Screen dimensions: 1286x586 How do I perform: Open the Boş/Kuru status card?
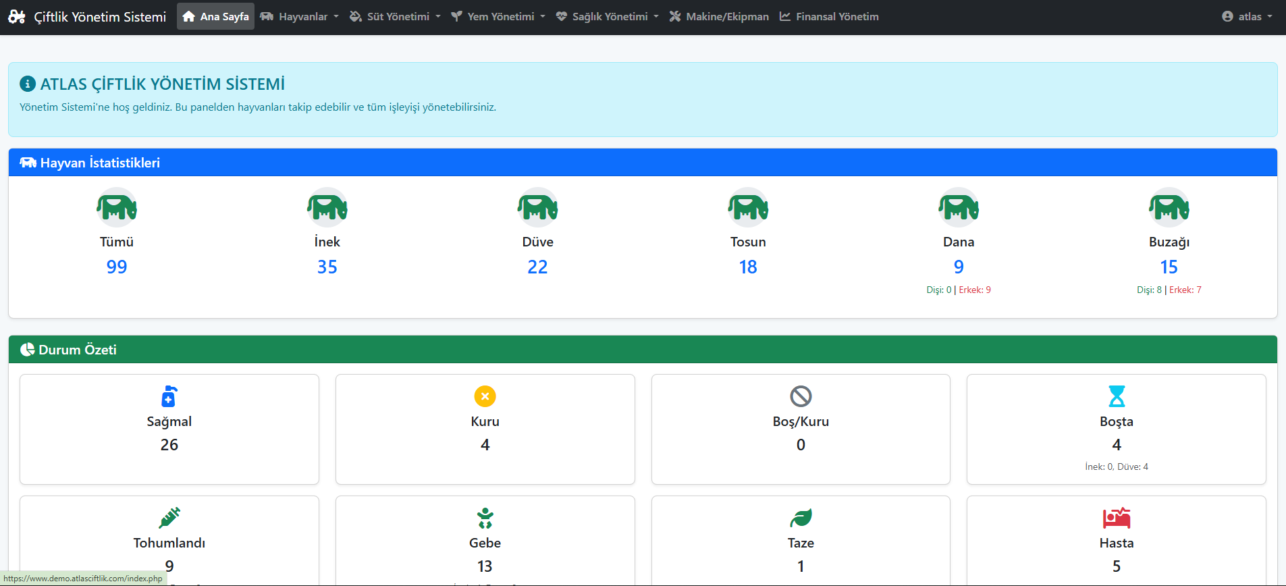pos(801,429)
